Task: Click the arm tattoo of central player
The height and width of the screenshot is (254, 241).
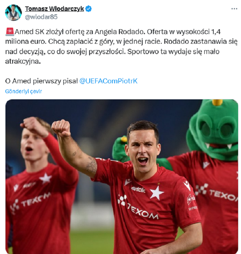Action: pos(91,164)
